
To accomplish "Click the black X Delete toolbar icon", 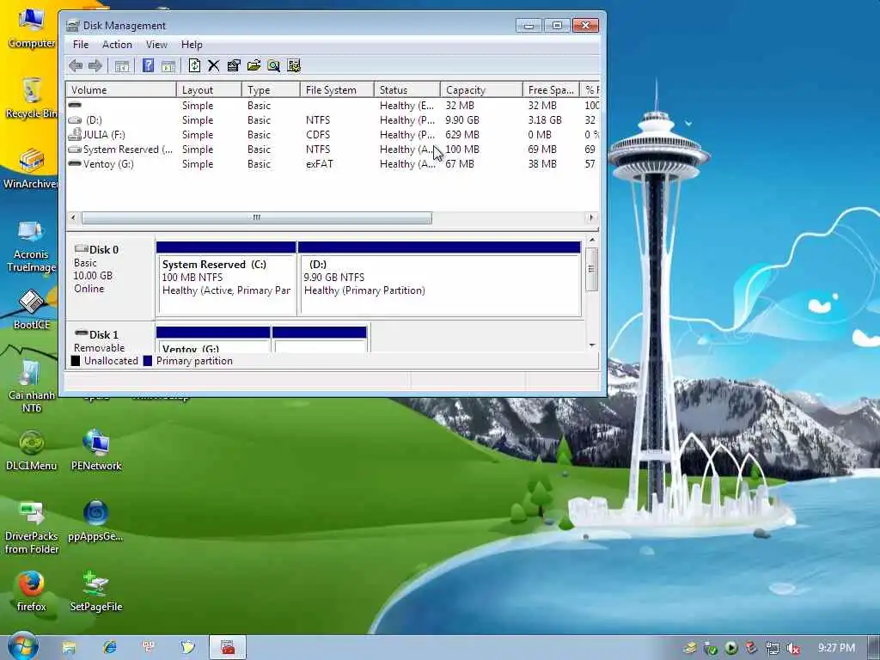I will tap(214, 65).
